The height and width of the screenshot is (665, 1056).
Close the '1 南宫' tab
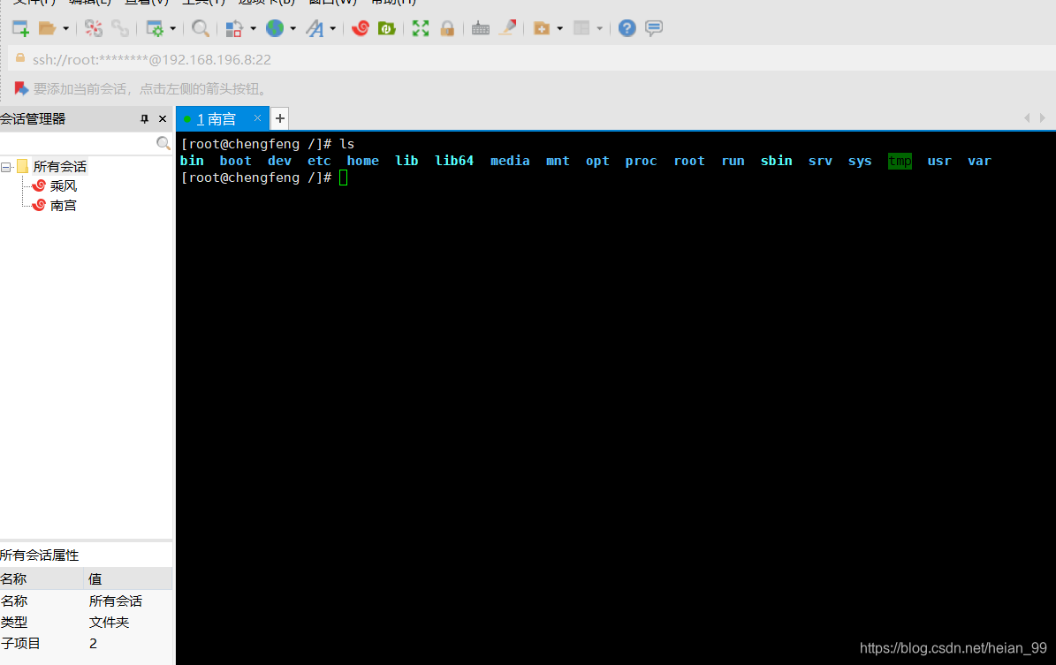(257, 118)
